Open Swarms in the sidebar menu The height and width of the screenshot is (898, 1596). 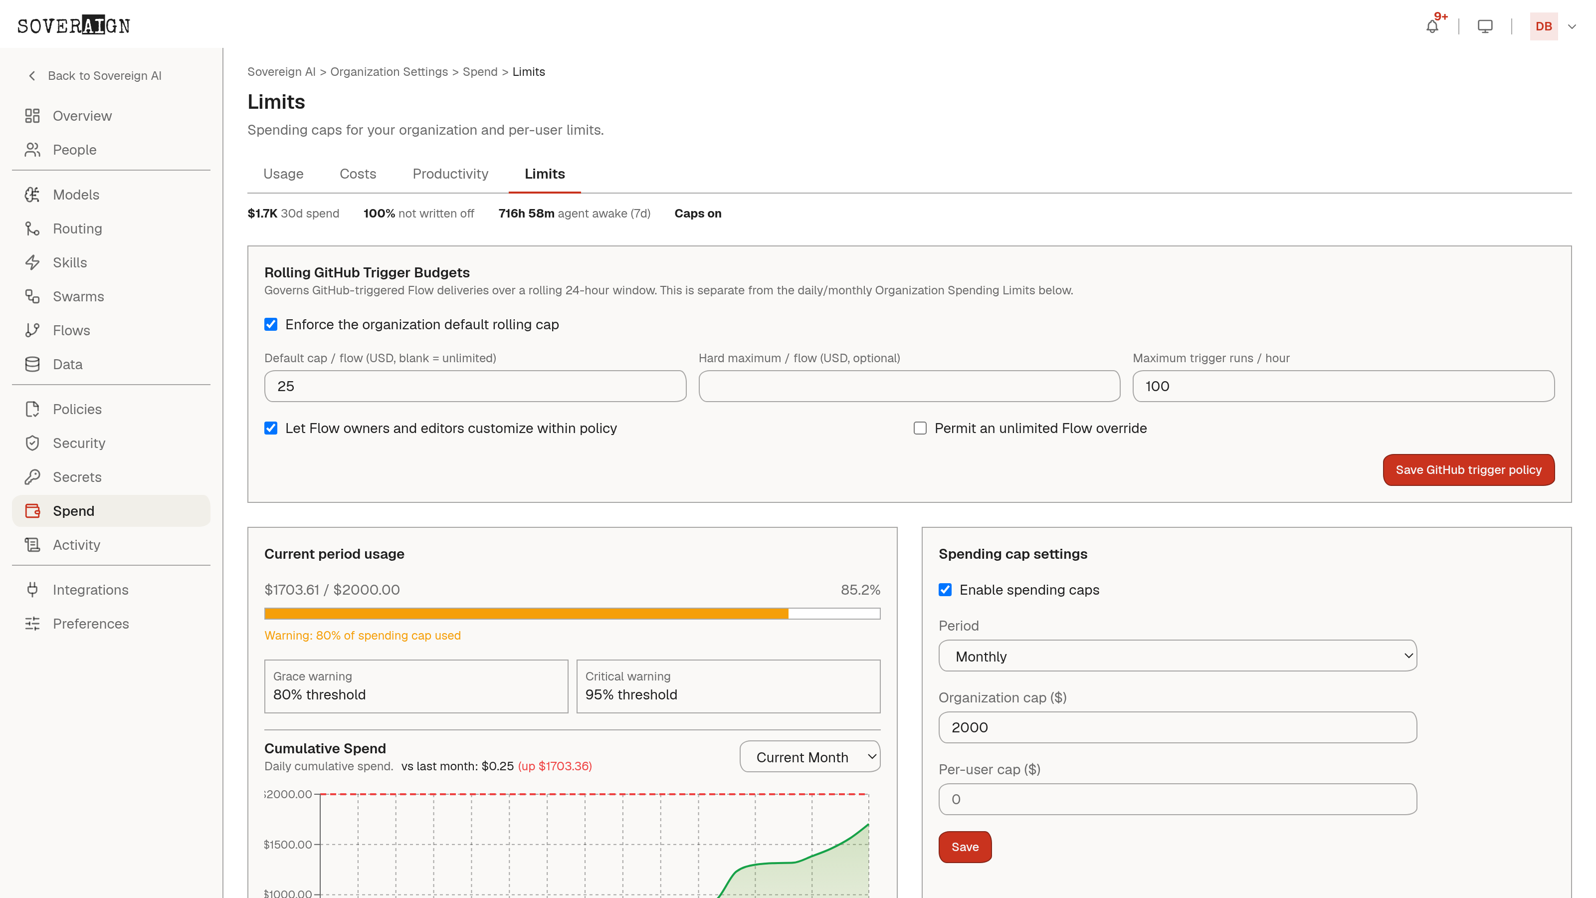[x=111, y=296]
